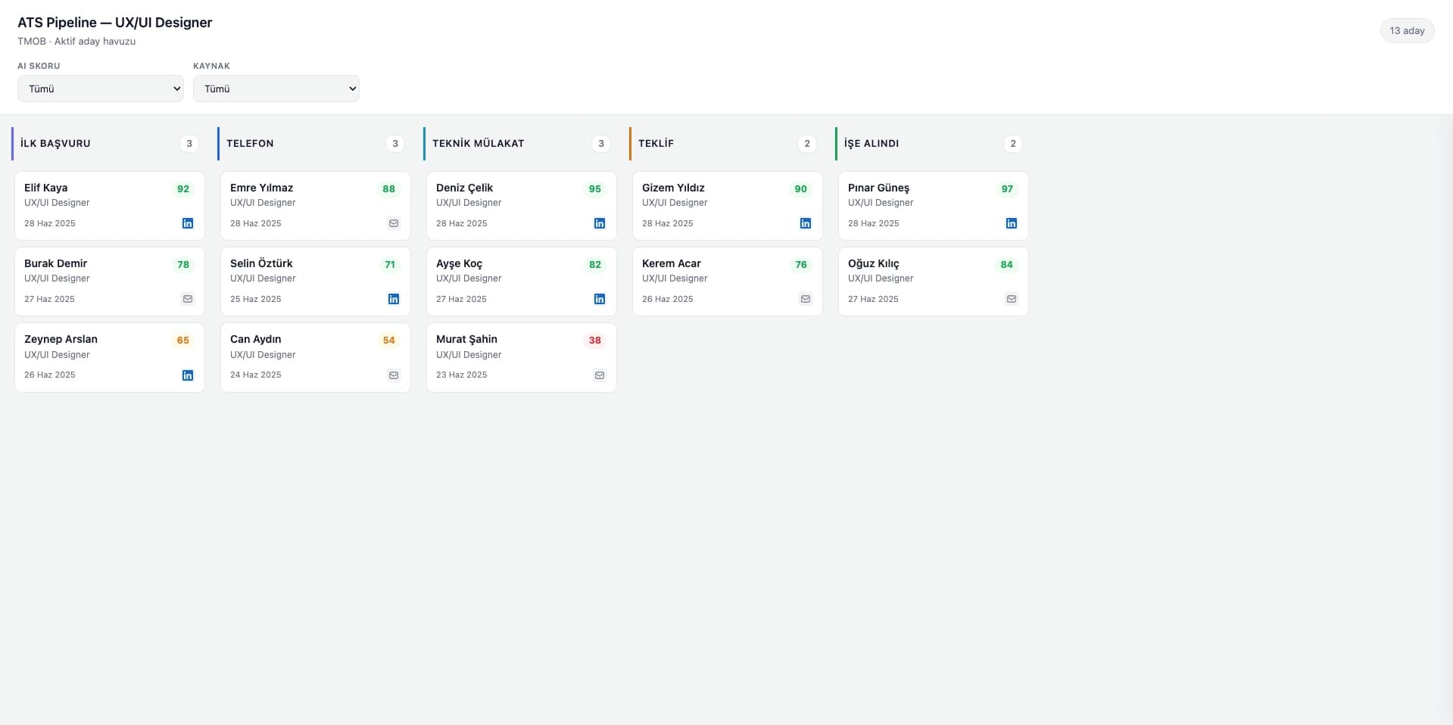Click LinkedIn icon on Deniz Çelik card

[600, 223]
